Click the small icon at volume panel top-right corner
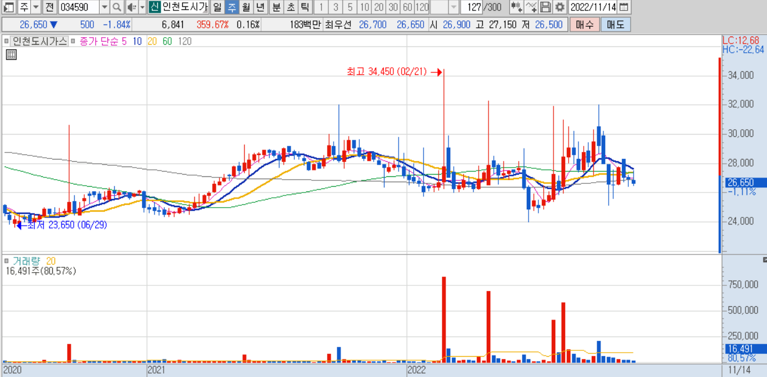The height and width of the screenshot is (377, 767). 764,260
